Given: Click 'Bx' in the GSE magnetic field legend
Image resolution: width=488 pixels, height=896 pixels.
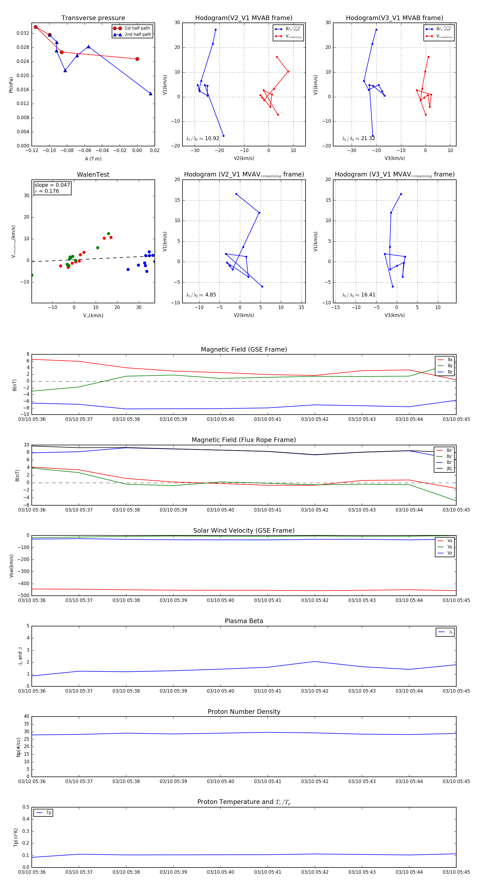Looking at the screenshot, I should (x=445, y=360).
